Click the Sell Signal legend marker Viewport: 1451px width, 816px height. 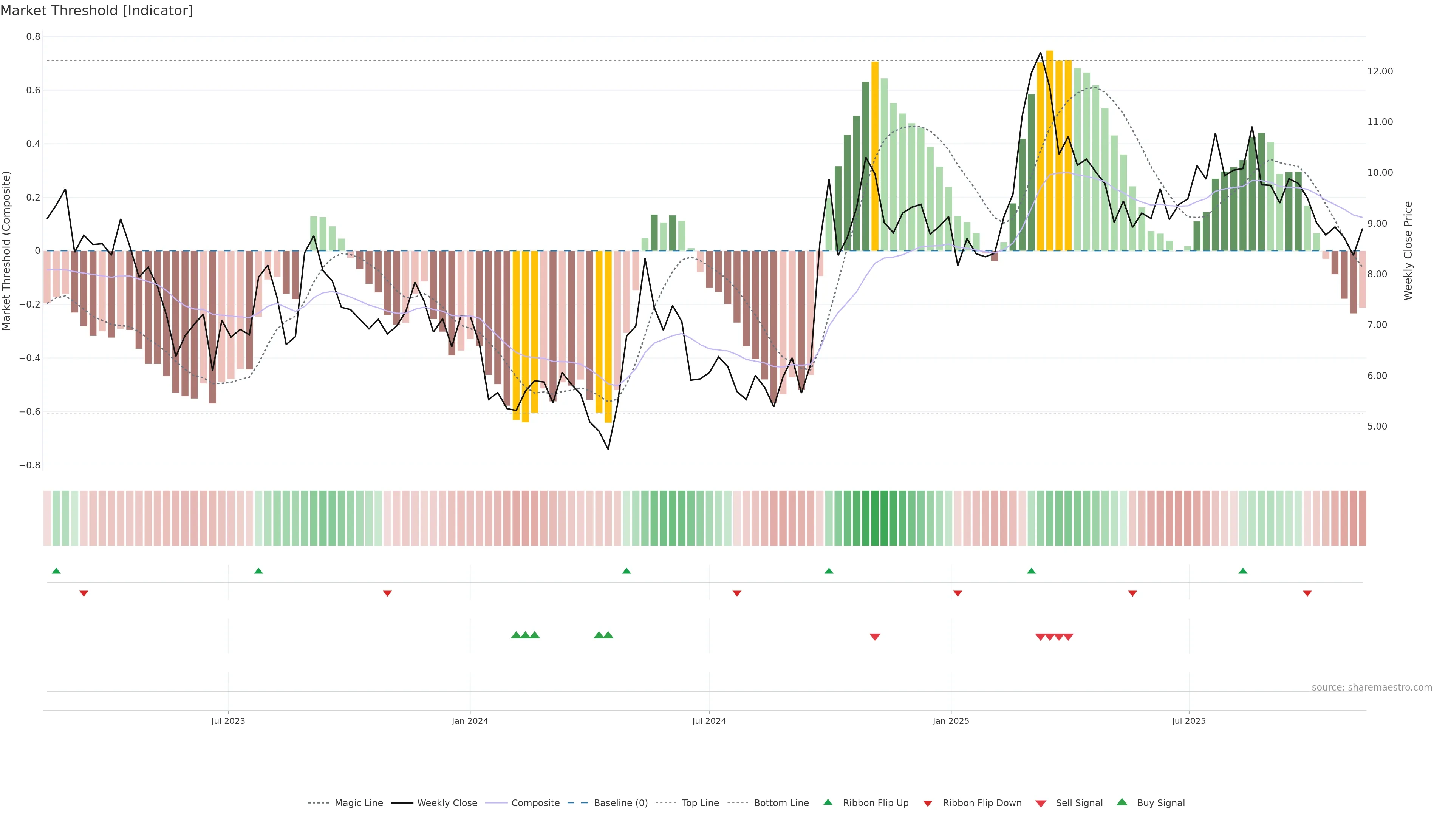tap(1041, 804)
